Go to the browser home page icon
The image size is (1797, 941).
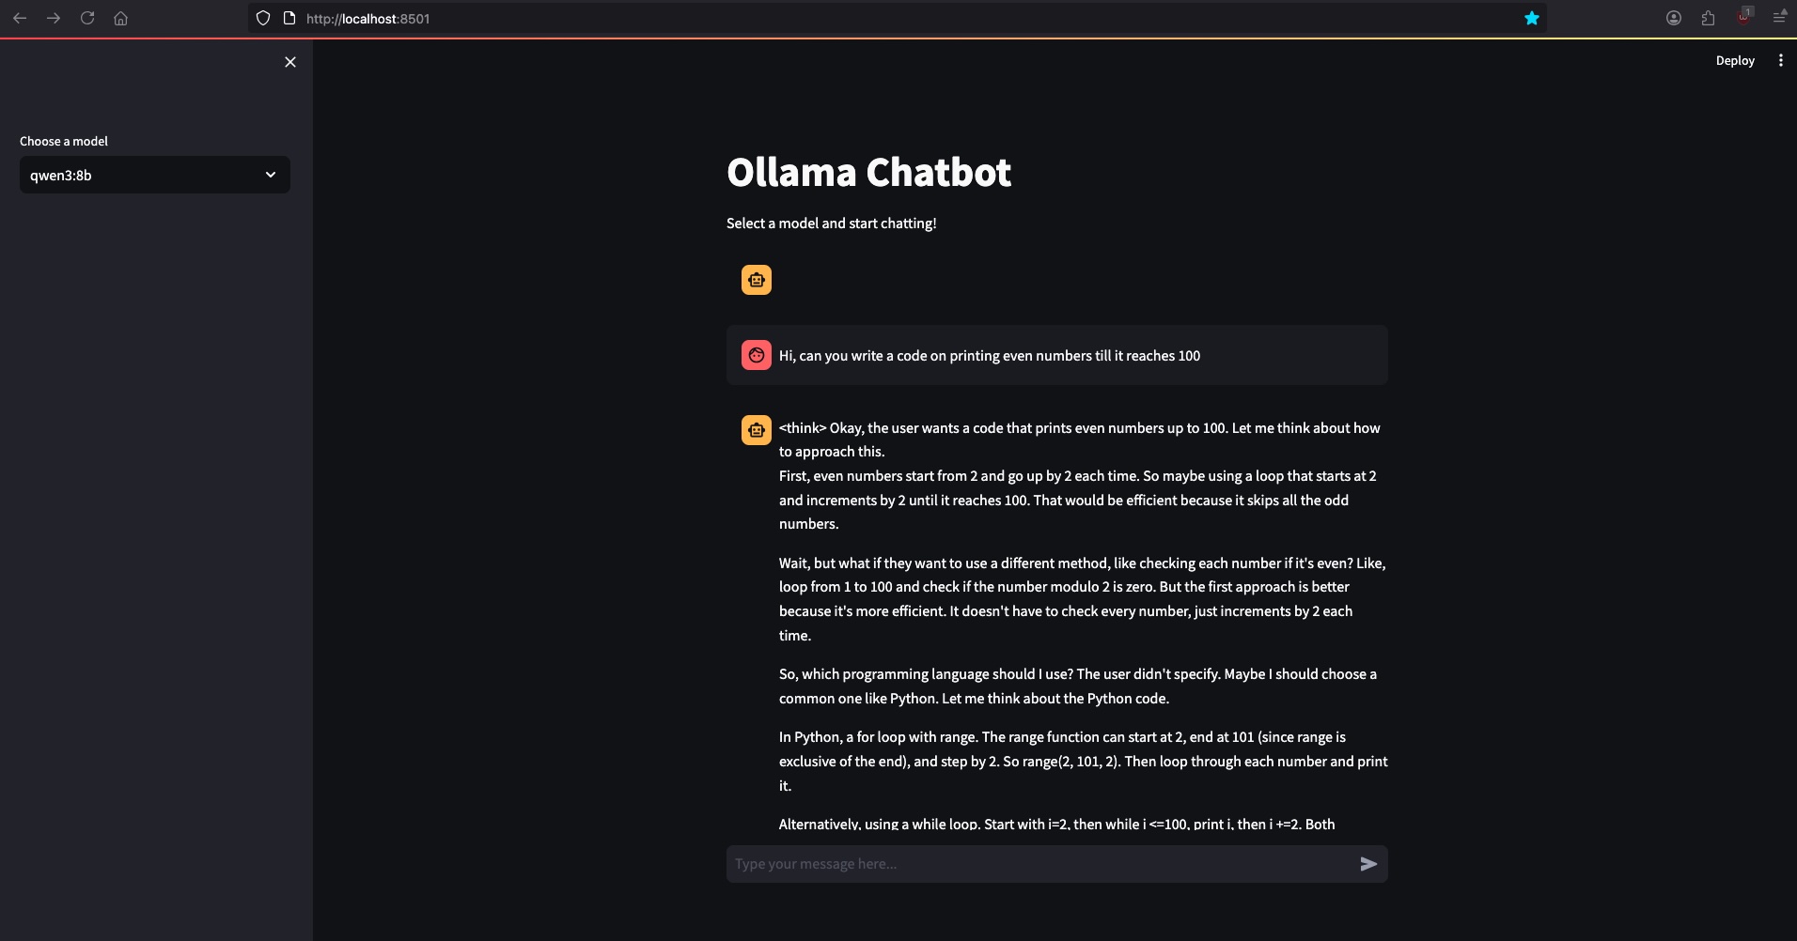pos(120,18)
